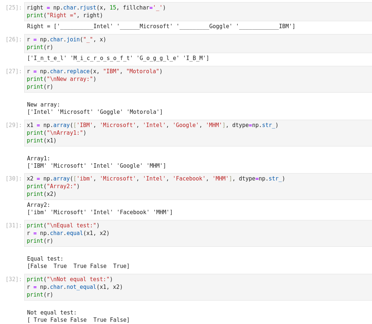Select the np.char.join code cell
This screenshot has width=372, height=324.
pyautogui.click(x=198, y=44)
